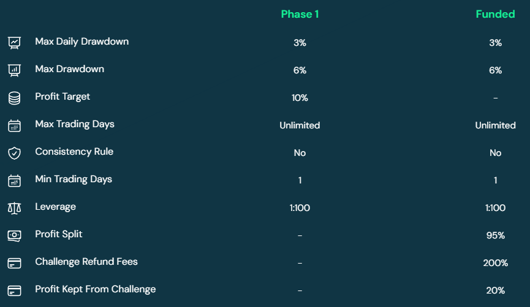Select the Funded column header
The width and height of the screenshot is (530, 307).
click(495, 14)
